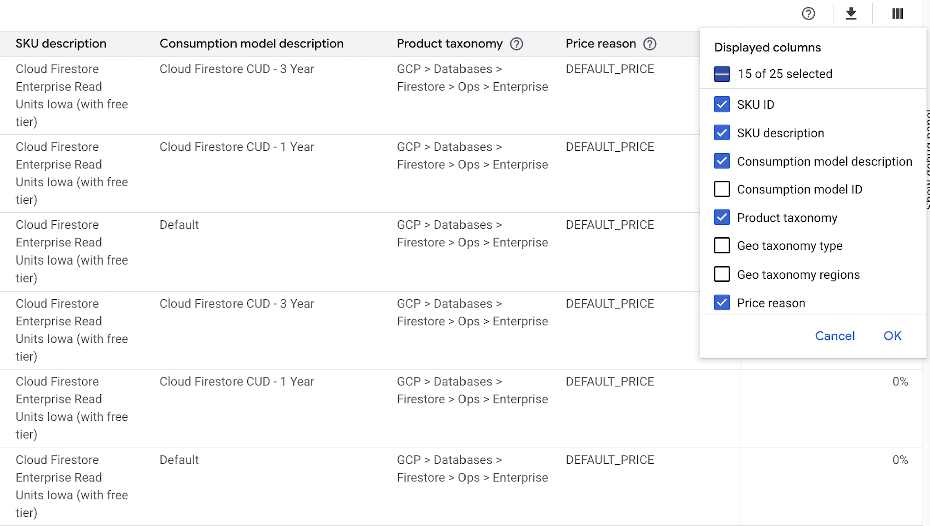The image size is (930, 526).
Task: Click OK to apply displayed columns
Action: pos(892,336)
